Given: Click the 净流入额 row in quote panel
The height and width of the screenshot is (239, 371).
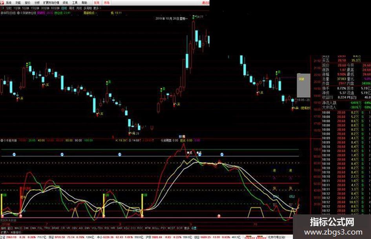Looking at the screenshot, I should tap(346, 103).
